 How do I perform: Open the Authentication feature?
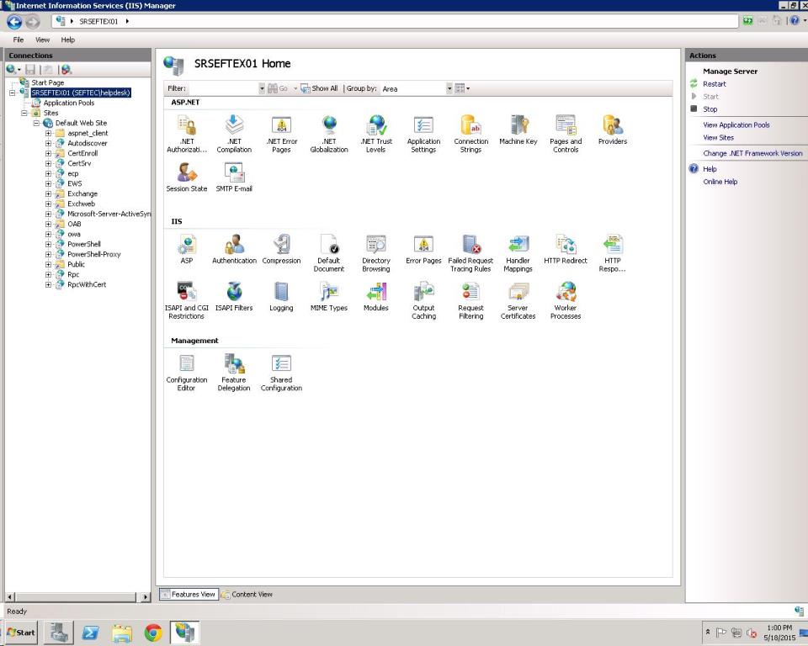tap(234, 249)
